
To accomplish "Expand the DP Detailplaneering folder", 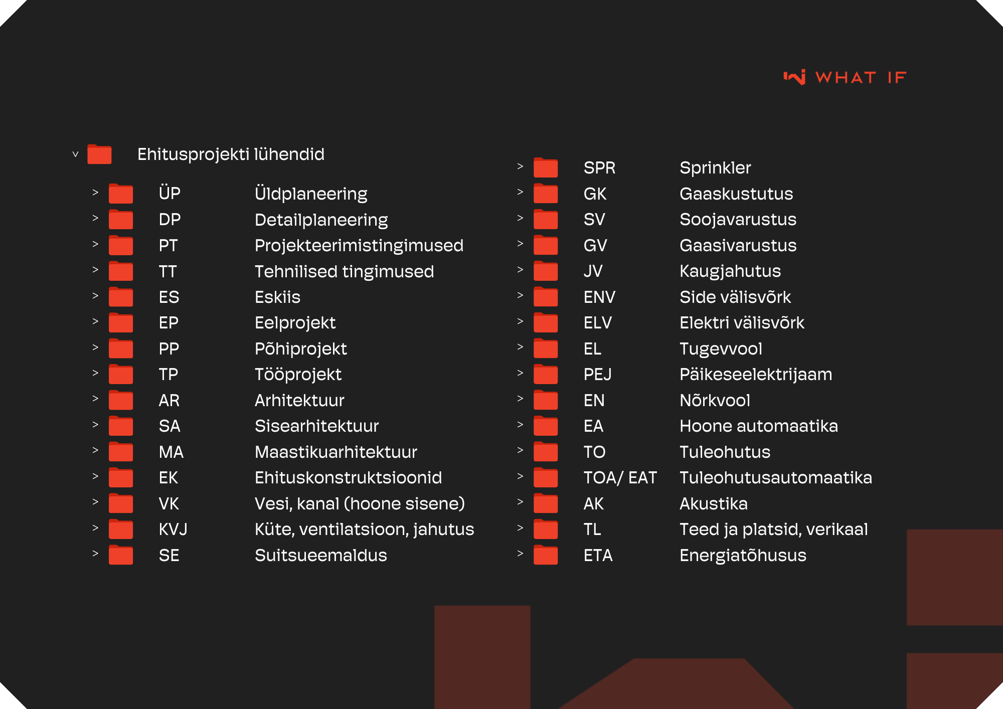I will pyautogui.click(x=95, y=218).
